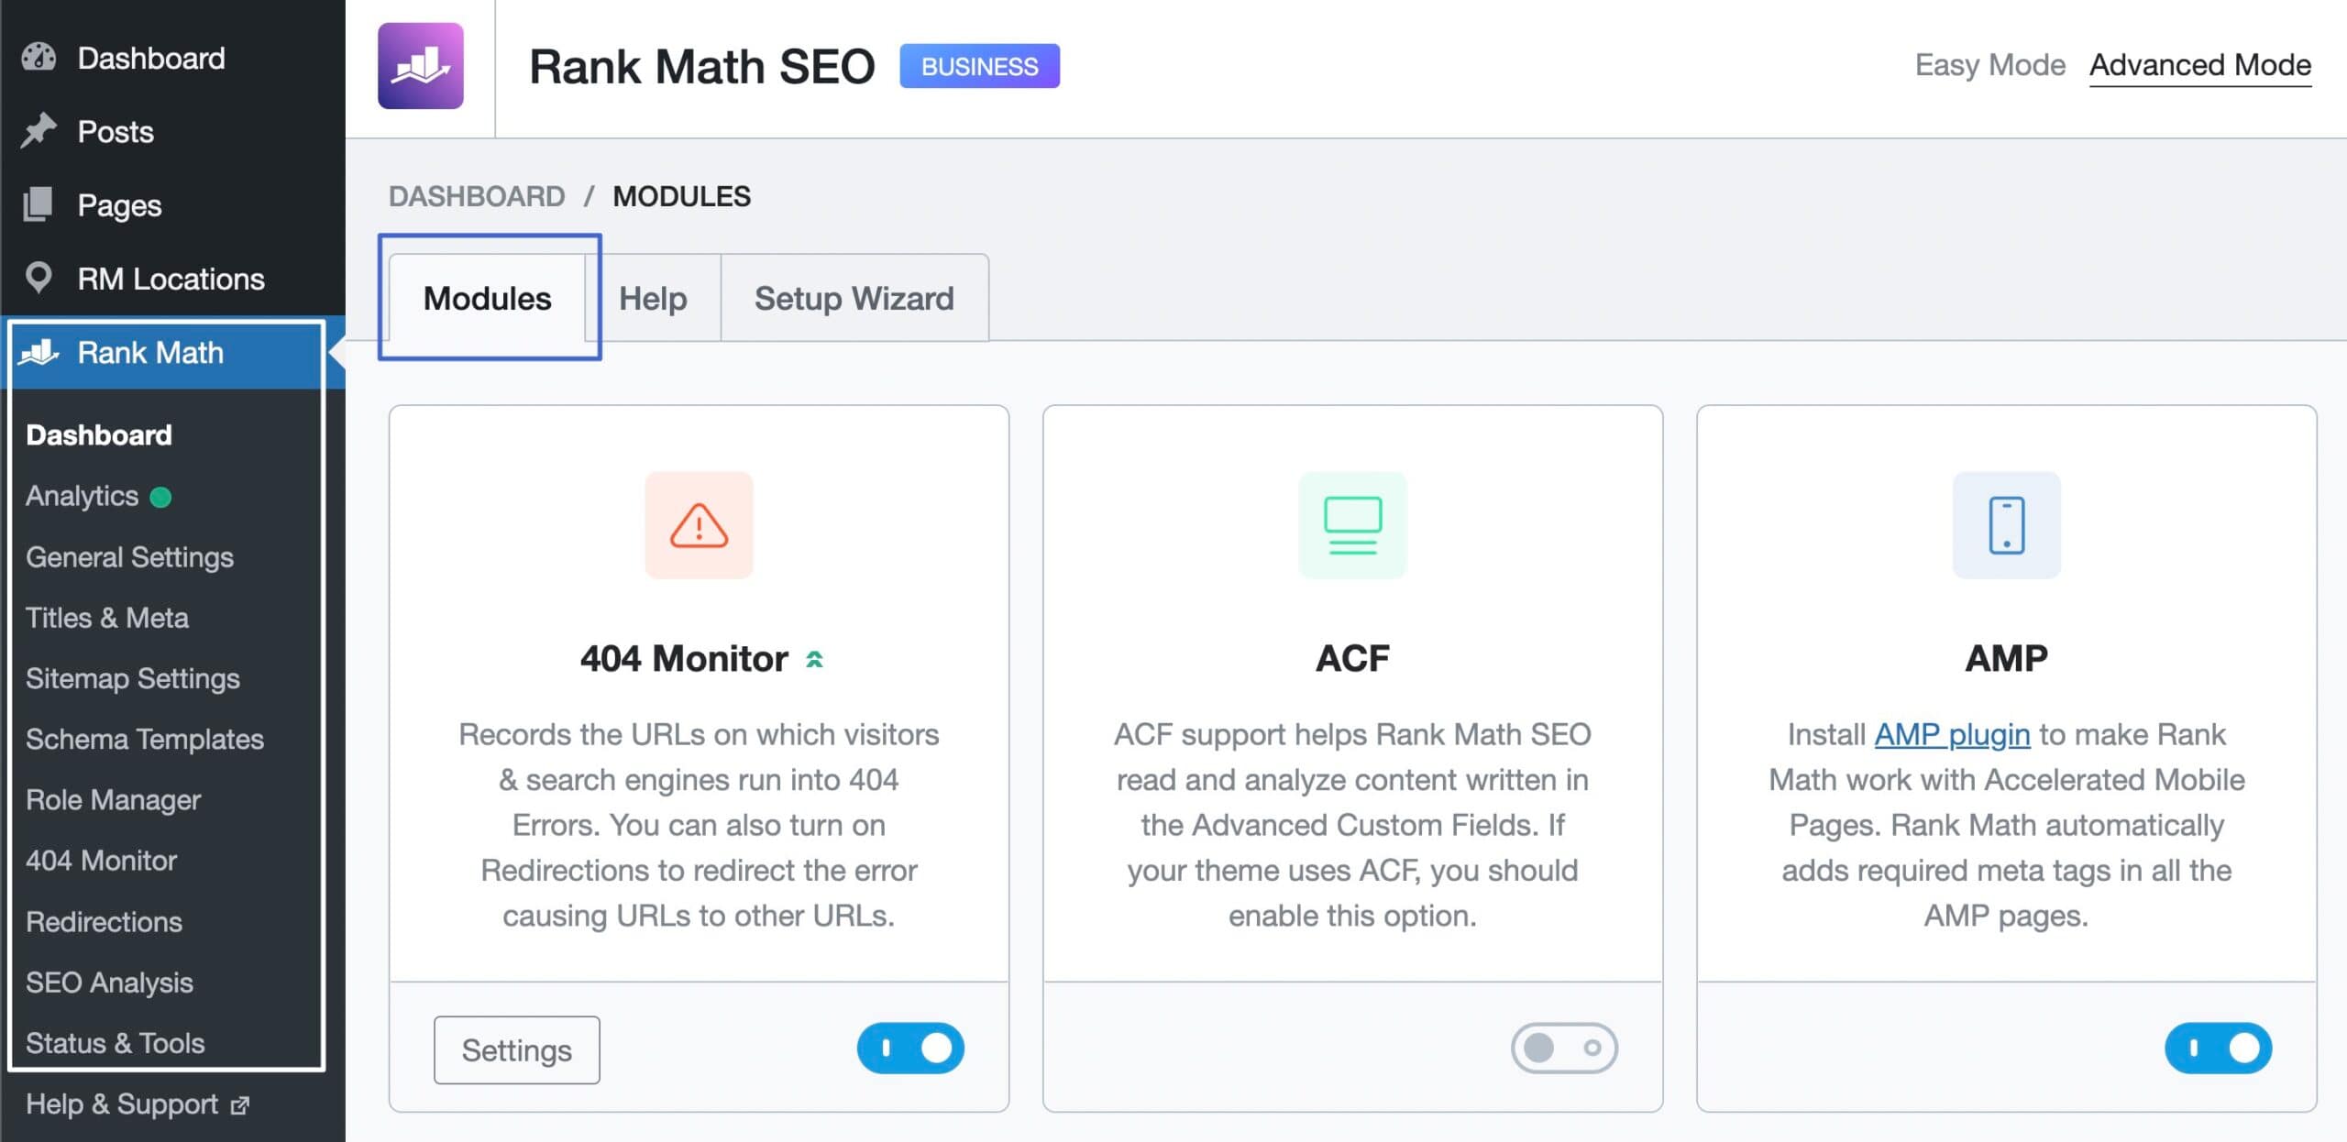Screen dimensions: 2347x1142
Task: Switch to the Help tab
Action: pos(653,298)
